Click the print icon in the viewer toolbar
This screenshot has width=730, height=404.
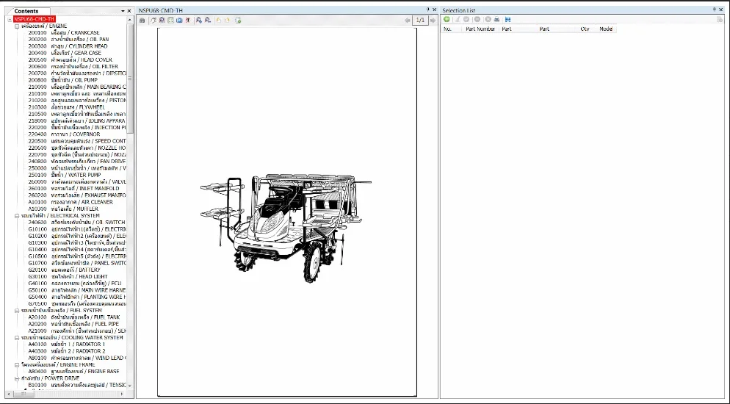click(142, 21)
